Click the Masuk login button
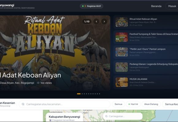 [x=172, y=6]
